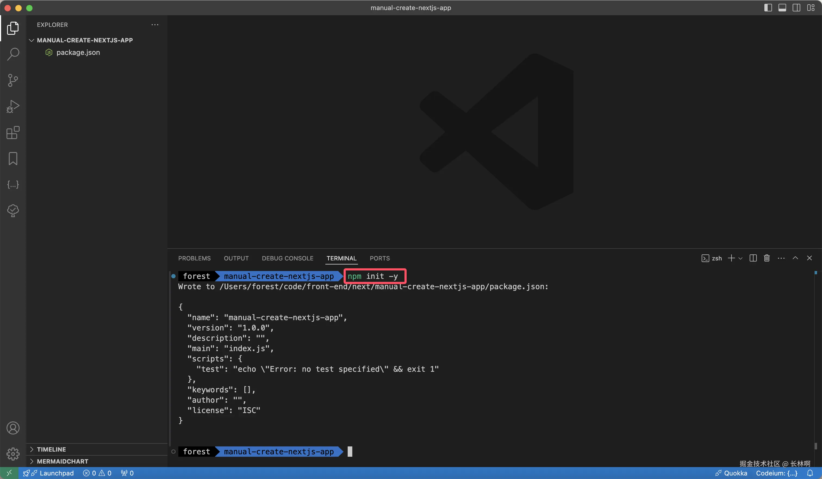Open the Run and Debug view
This screenshot has height=479, width=822.
[x=13, y=106]
